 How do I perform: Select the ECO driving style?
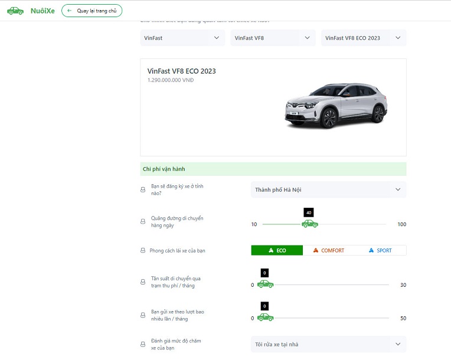(277, 250)
